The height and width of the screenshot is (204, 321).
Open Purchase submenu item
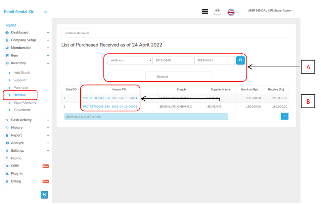21,87
